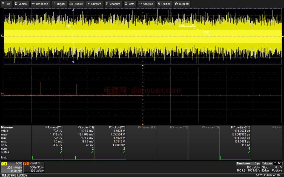
Task: Open the Support menu
Action: click(x=182, y=4)
